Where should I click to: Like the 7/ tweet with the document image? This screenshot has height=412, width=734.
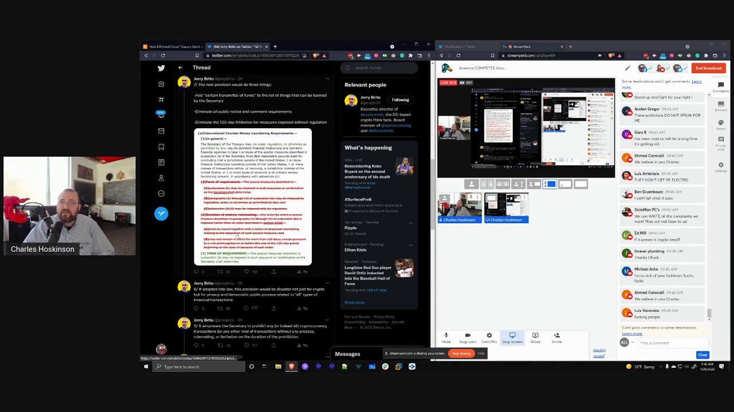[247, 272]
